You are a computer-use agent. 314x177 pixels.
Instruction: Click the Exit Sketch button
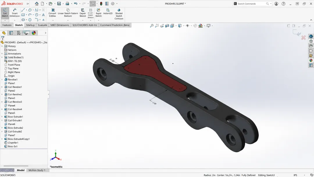pyautogui.click(x=5, y=13)
